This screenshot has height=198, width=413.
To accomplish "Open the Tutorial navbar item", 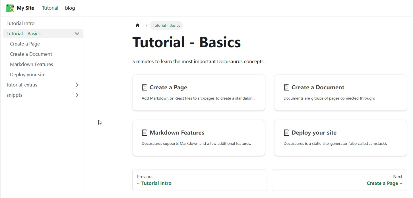I will 50,8.
